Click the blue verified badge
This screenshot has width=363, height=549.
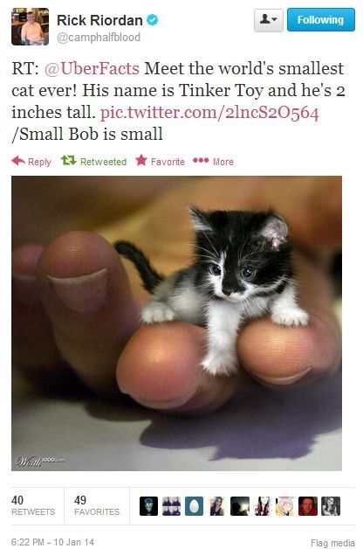coord(152,20)
